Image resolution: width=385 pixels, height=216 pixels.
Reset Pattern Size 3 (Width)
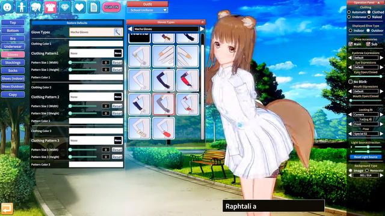click(117, 149)
